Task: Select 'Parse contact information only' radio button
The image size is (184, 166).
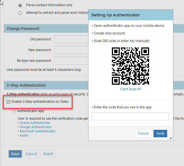Action: tap(20, 5)
